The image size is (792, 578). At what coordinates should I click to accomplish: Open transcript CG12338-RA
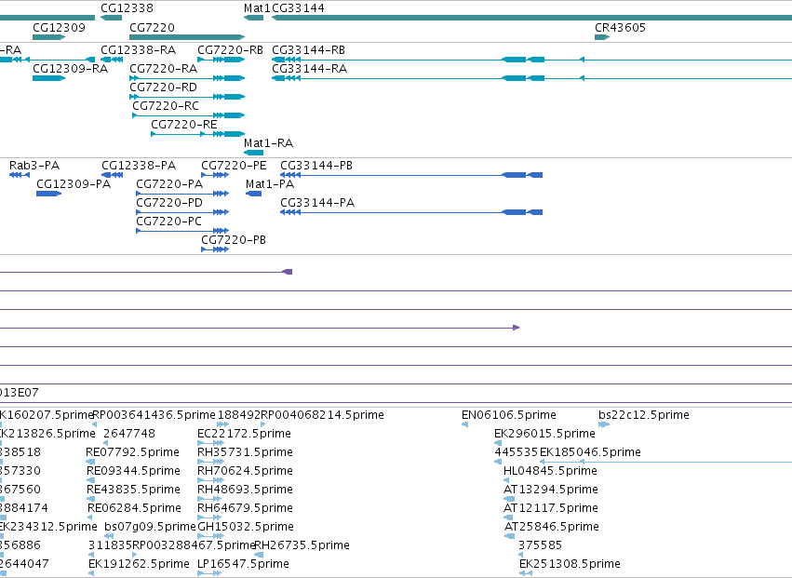[x=139, y=50]
